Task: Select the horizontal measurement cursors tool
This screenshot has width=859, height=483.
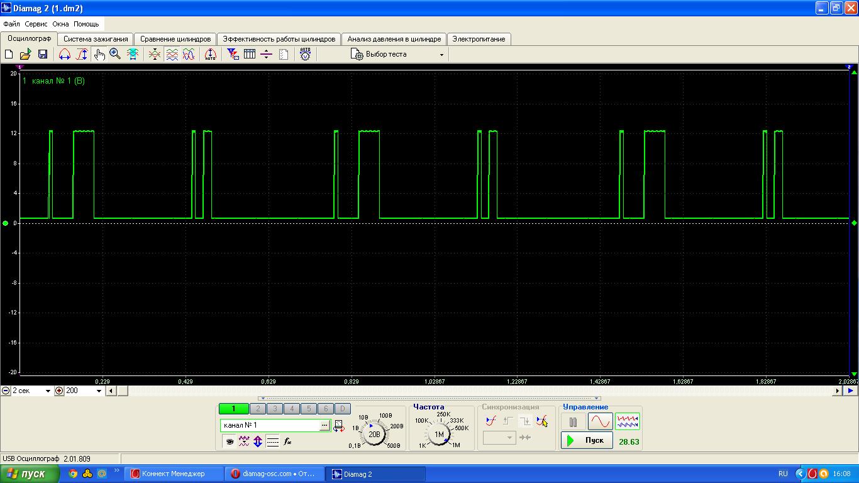Action: point(65,55)
